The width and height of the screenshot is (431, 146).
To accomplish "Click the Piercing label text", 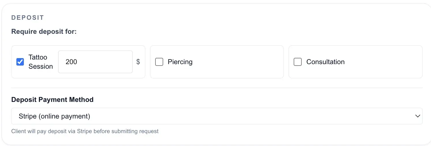I will (180, 62).
